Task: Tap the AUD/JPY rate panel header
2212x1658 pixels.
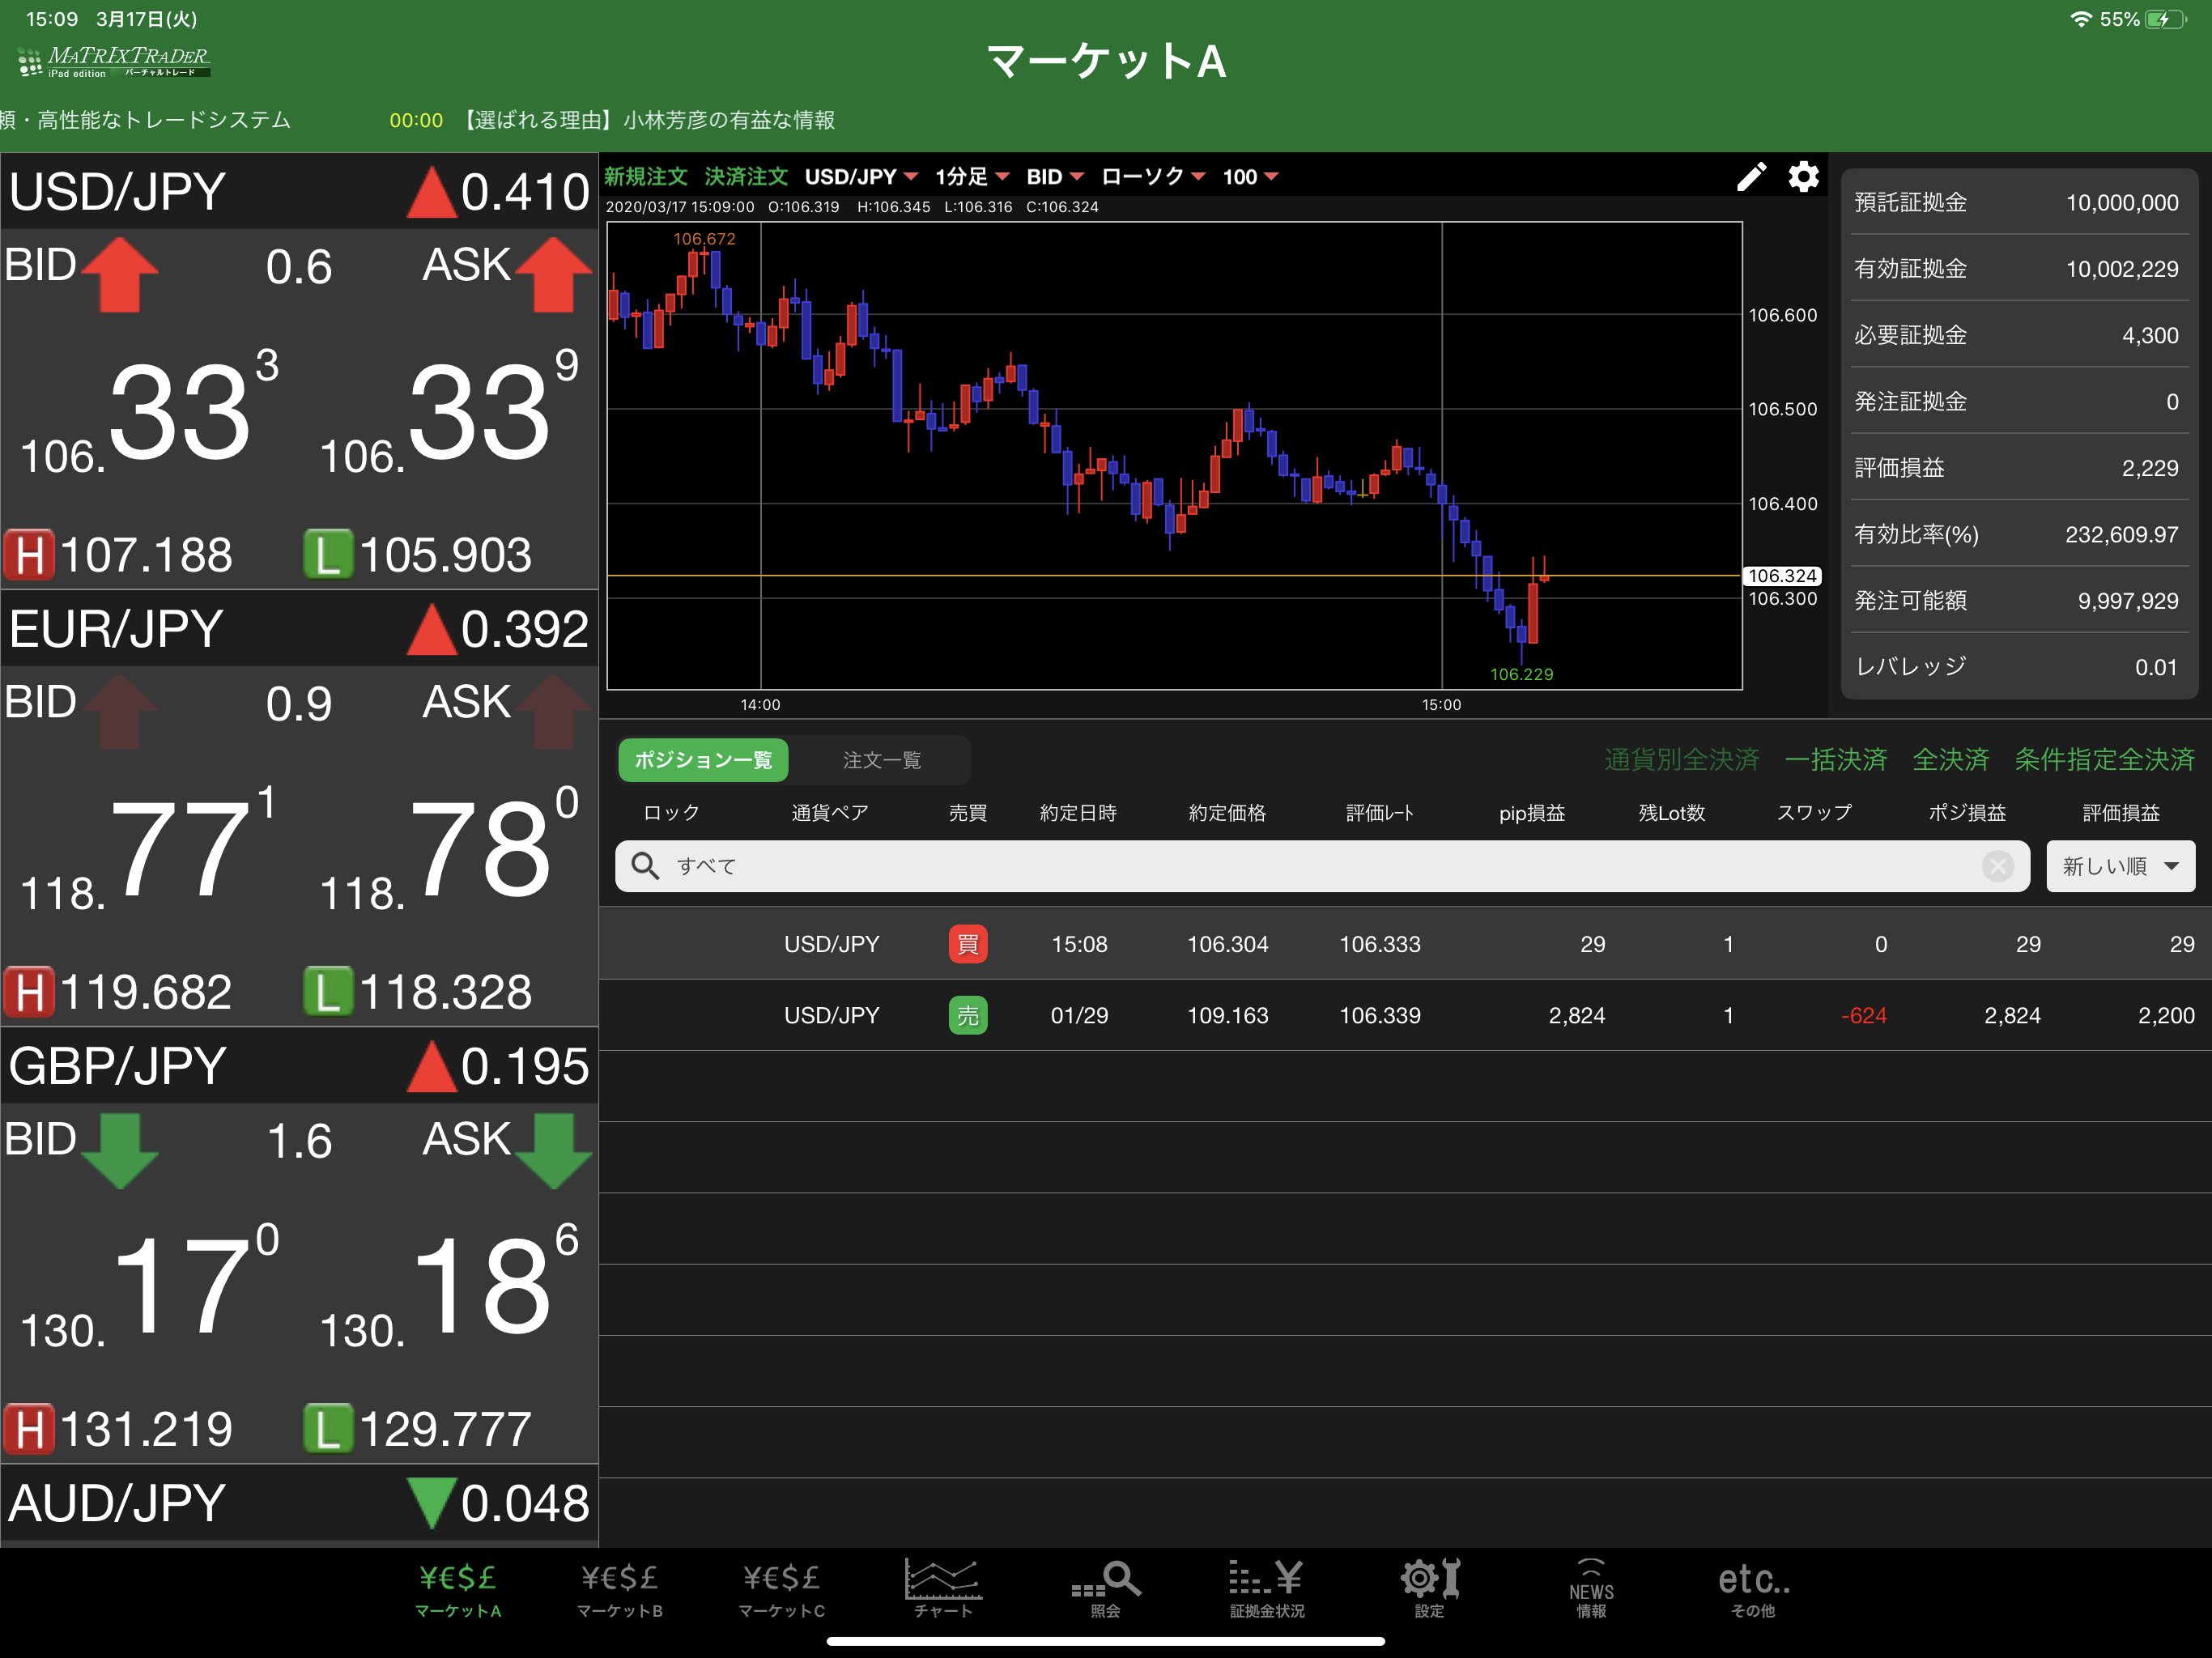Action: click(x=299, y=1503)
